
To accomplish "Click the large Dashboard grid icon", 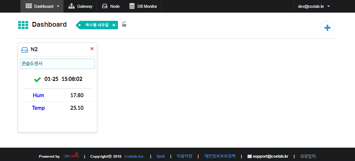I will point(23,25).
